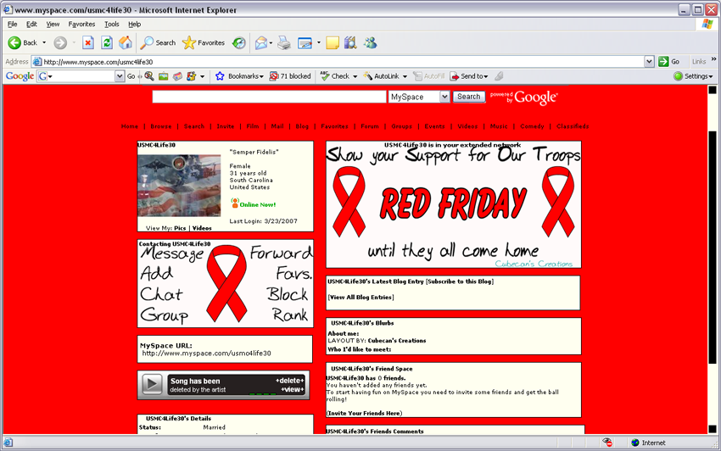
Task: Open the MySpace search scope dropdown
Action: click(x=444, y=97)
